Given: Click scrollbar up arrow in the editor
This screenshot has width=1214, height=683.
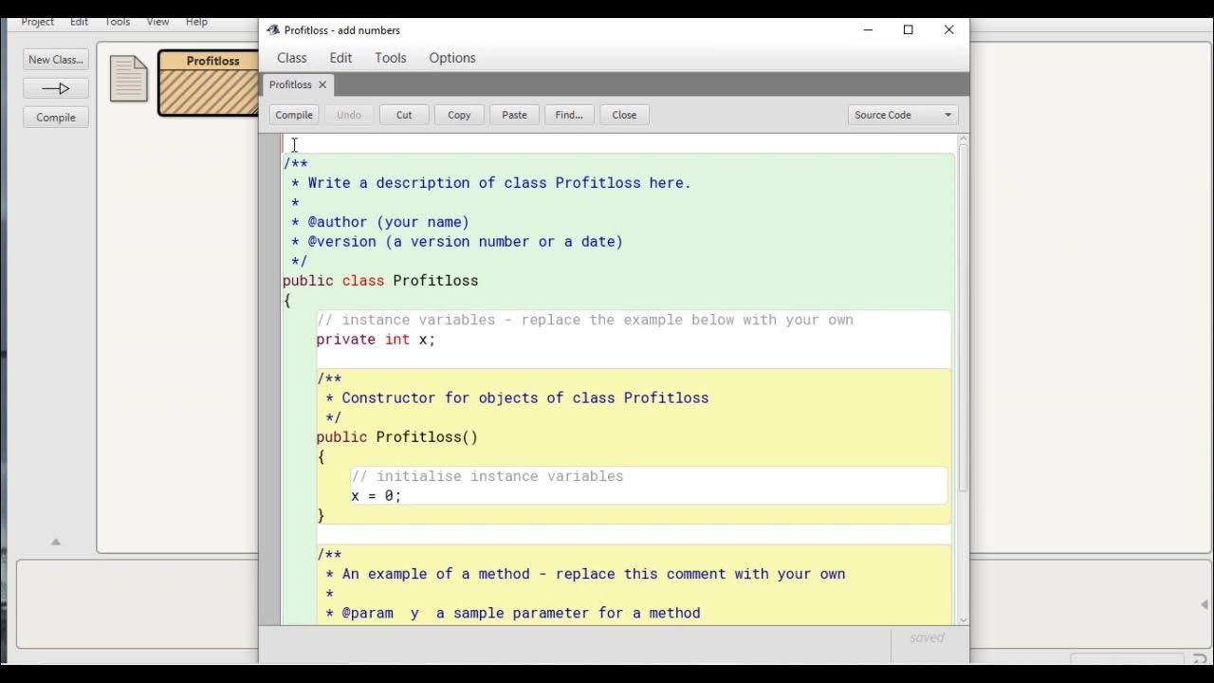Looking at the screenshot, I should click(x=963, y=139).
